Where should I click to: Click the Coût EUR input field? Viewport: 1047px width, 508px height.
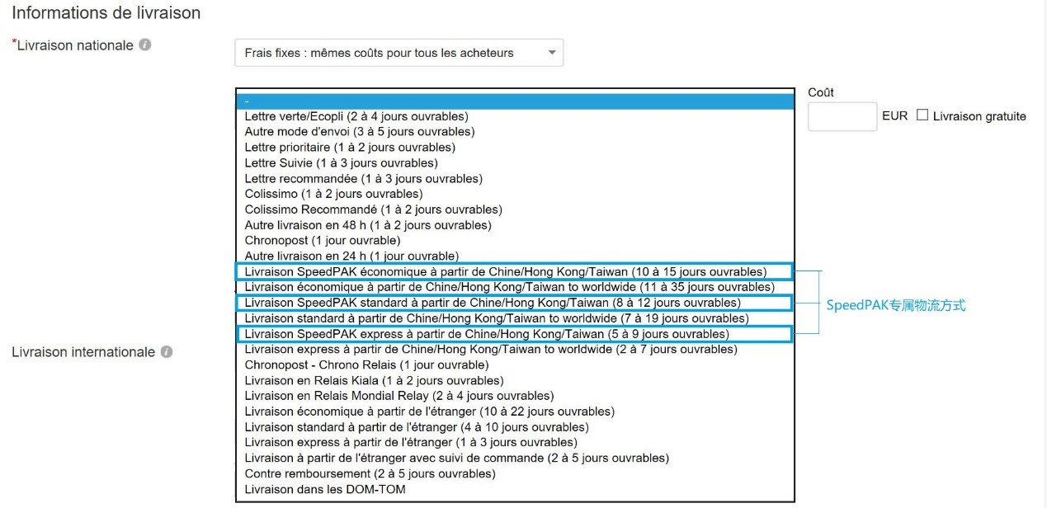[842, 116]
